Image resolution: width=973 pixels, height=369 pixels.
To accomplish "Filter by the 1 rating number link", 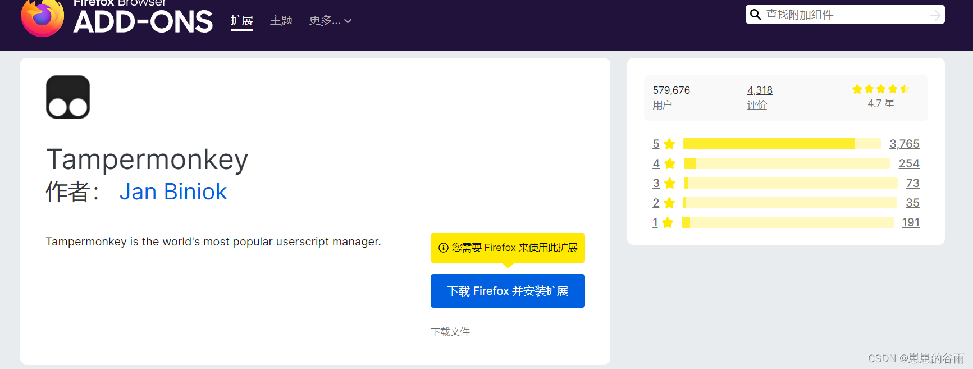I will click(x=655, y=222).
